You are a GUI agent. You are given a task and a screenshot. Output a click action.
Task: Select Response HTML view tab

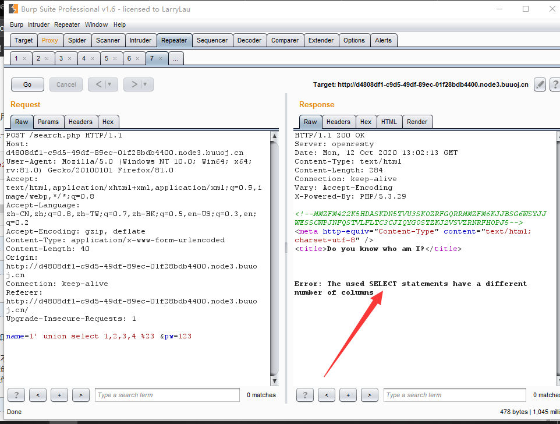(389, 122)
